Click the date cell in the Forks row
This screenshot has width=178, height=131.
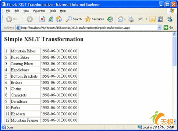click(x=59, y=108)
